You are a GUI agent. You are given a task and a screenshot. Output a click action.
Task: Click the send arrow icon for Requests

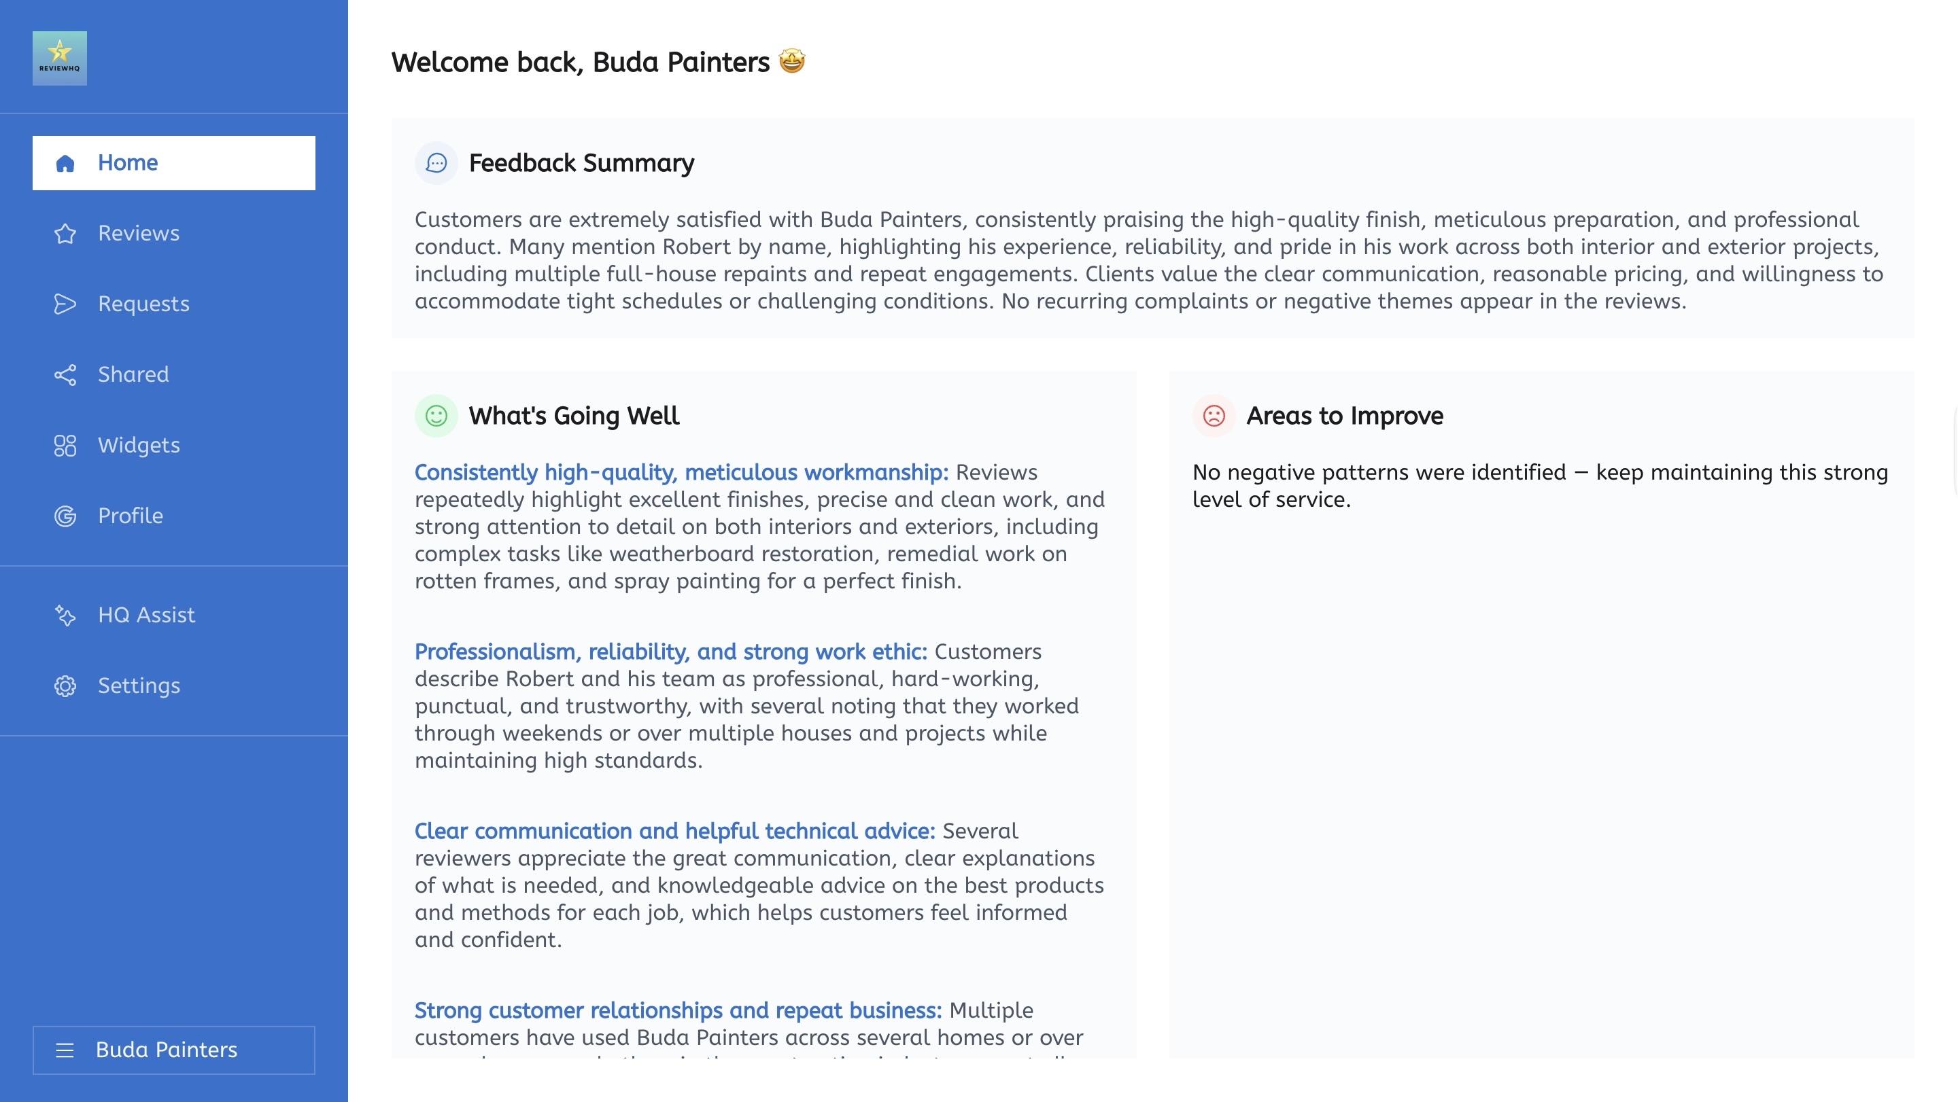[x=65, y=304]
